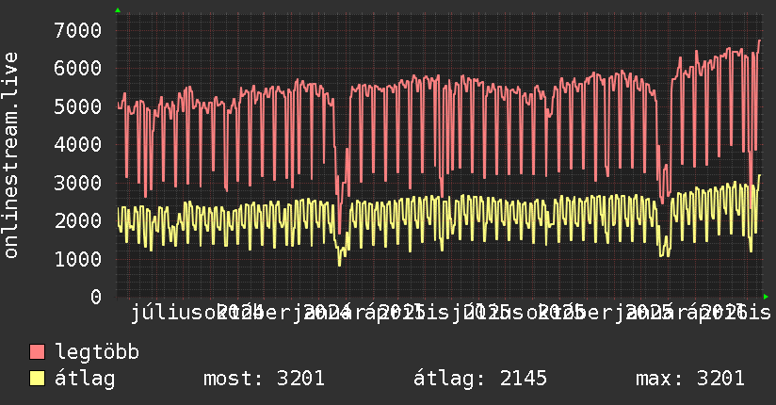Image resolution: width=776 pixels, height=405 pixels.
Task: Click the 'max: 3201' statistic
Action: (x=690, y=379)
